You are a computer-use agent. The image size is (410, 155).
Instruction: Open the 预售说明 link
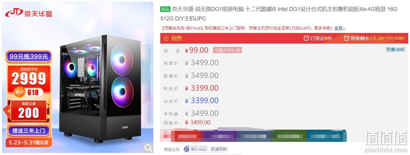395,50
